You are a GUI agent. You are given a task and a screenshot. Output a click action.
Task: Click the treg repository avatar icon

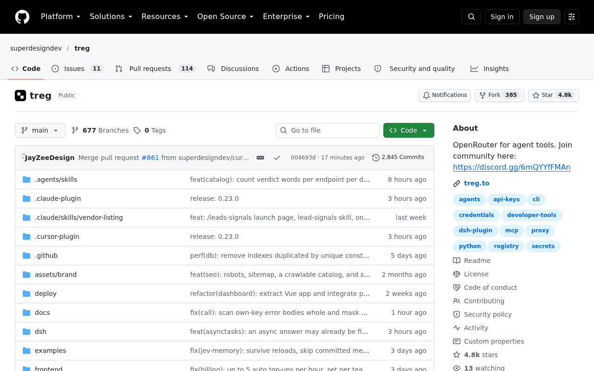click(x=20, y=96)
